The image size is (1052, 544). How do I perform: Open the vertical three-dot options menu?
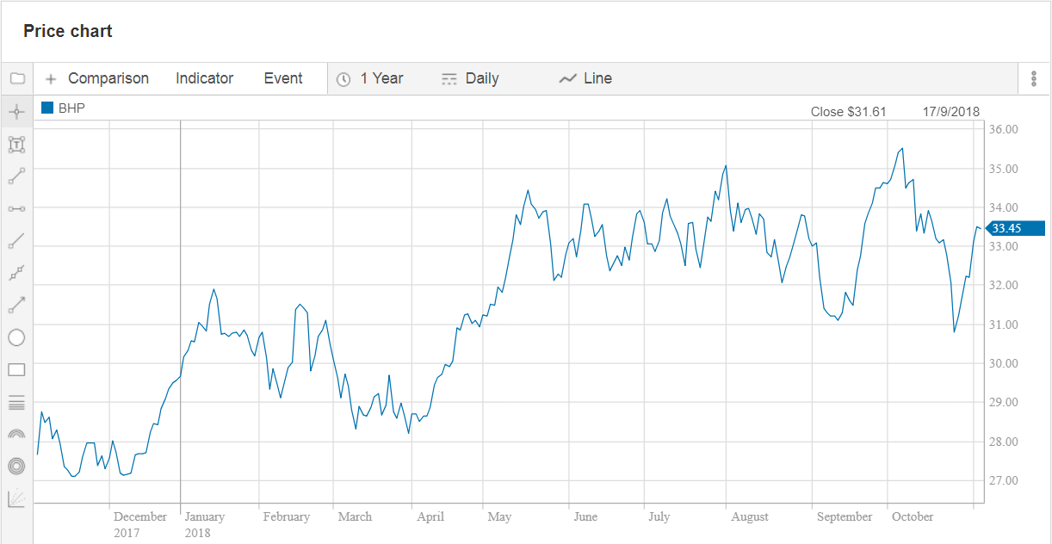click(x=1033, y=78)
